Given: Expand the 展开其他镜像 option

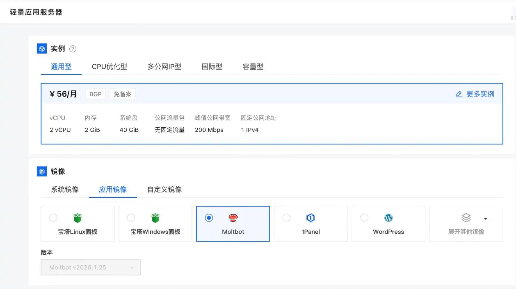Looking at the screenshot, I should [466, 224].
